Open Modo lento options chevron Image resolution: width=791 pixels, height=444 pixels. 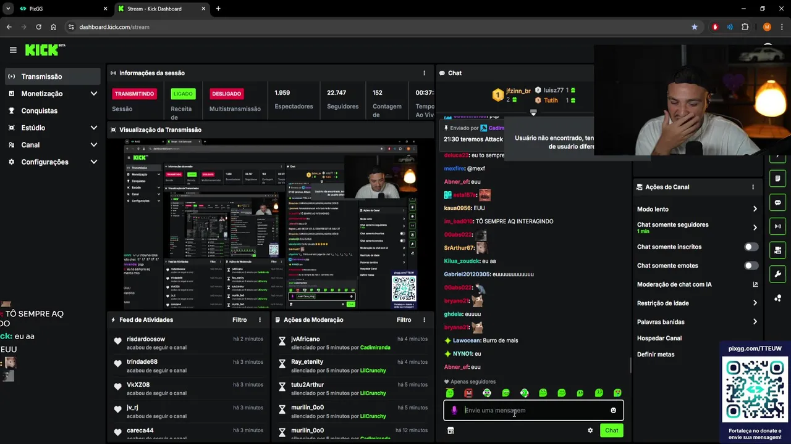coord(755,209)
